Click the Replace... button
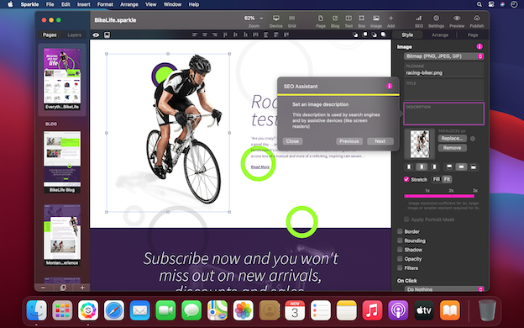Image resolution: width=524 pixels, height=328 pixels. [x=452, y=139]
